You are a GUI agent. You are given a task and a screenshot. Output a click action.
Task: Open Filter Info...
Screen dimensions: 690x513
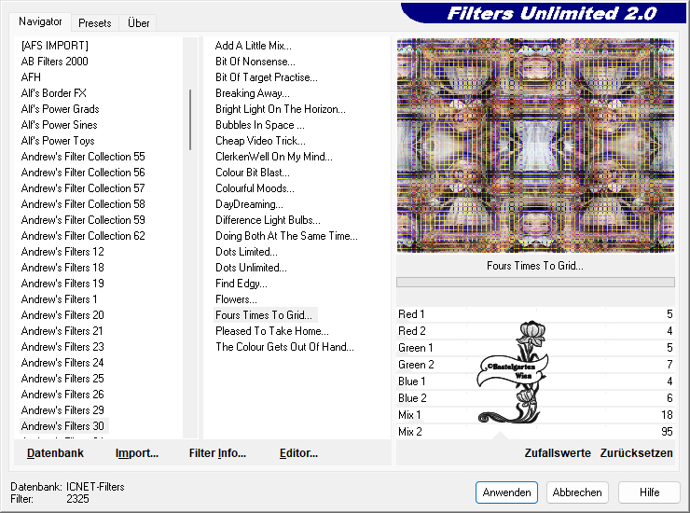[x=217, y=453]
